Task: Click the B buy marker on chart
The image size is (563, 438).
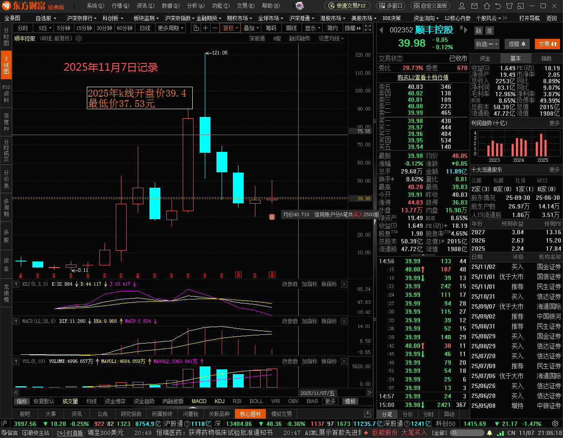Action: click(x=272, y=217)
